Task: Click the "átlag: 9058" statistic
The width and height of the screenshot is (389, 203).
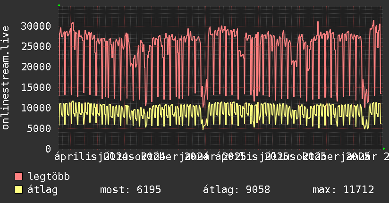Action: [236, 190]
